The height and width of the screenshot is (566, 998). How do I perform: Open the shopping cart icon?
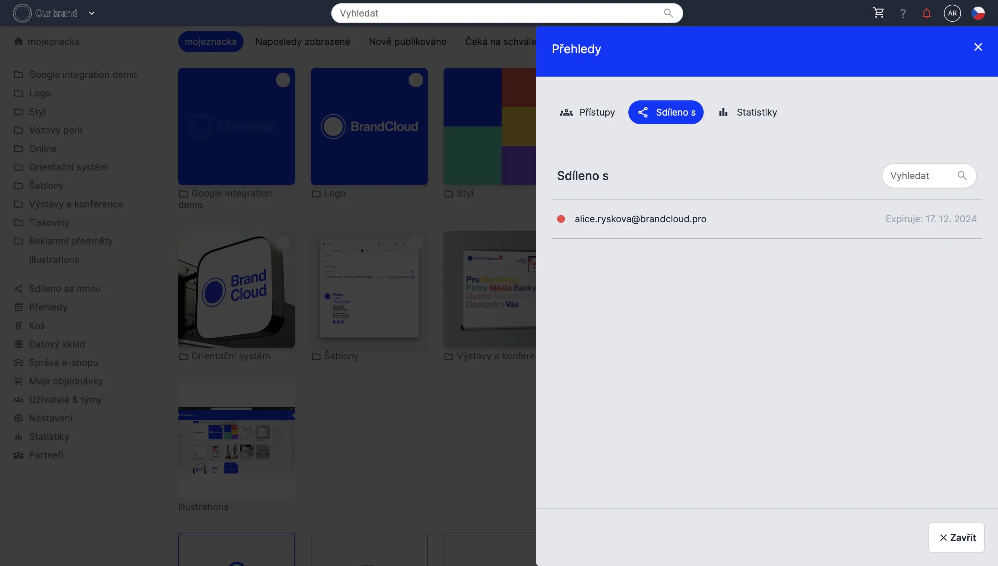pyautogui.click(x=878, y=13)
